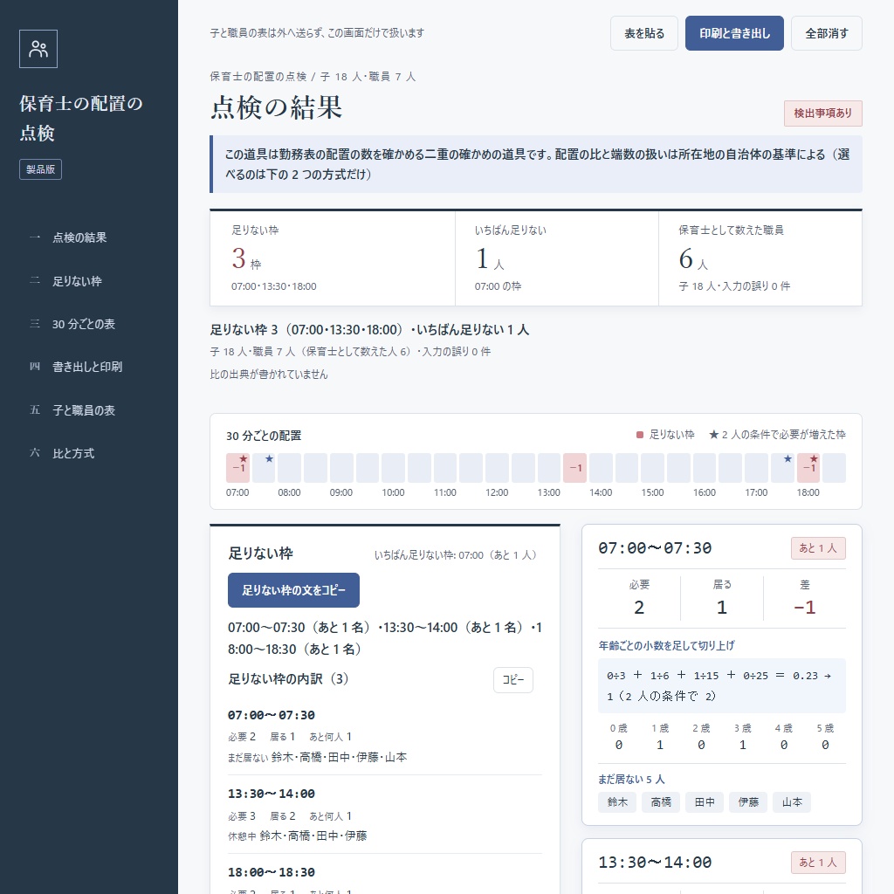
Task: Open the 18:00〜18:30 entry in shortage breakdown list
Action: tap(385, 878)
